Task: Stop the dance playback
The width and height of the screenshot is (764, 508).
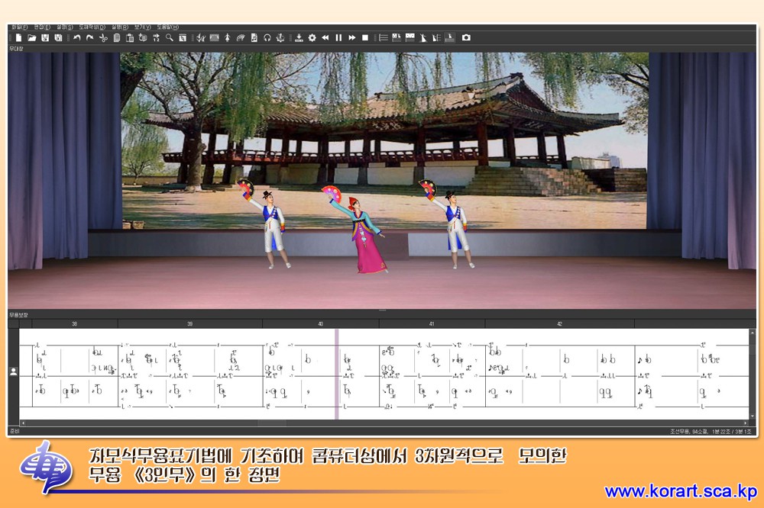Action: [365, 37]
